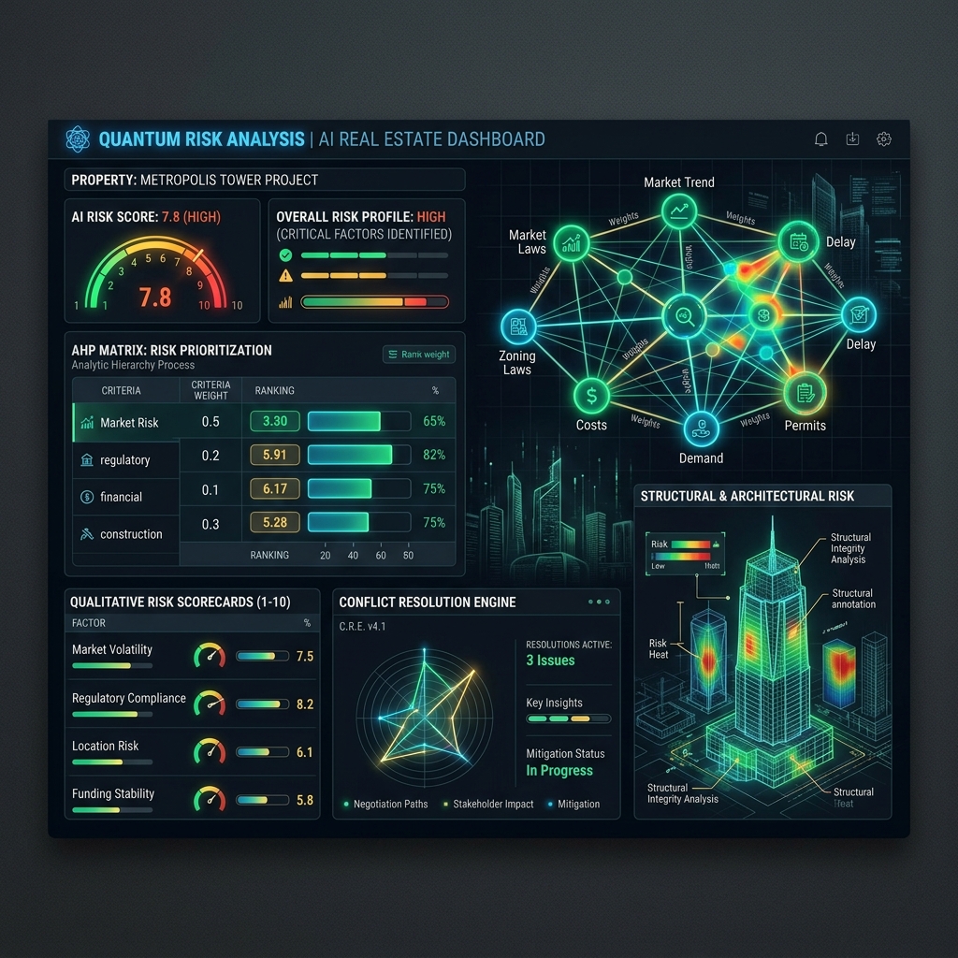
Task: Click the CRITERIA WEIGHT column header
Action: [210, 390]
